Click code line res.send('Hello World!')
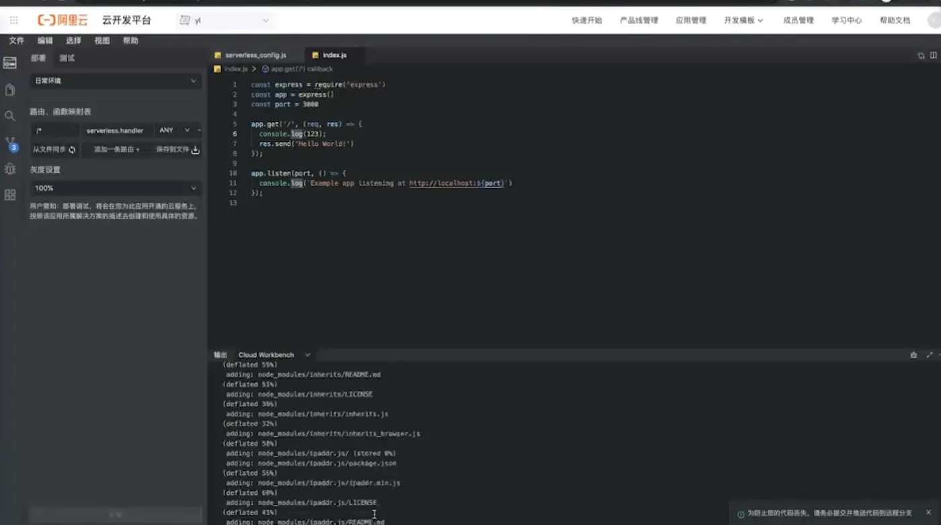 pos(306,144)
